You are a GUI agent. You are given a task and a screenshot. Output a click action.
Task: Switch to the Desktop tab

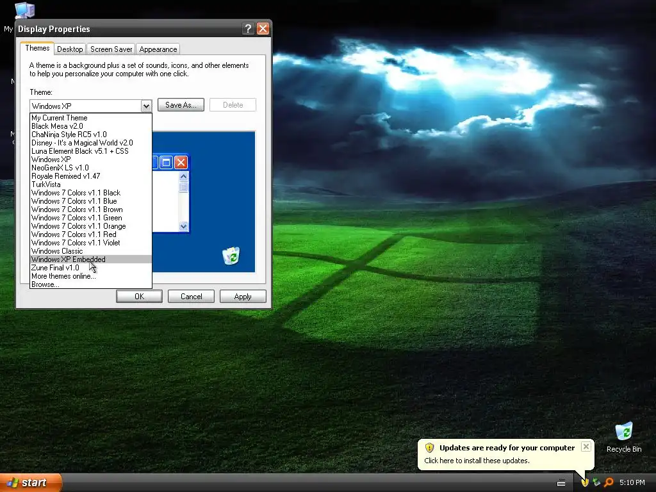70,49
